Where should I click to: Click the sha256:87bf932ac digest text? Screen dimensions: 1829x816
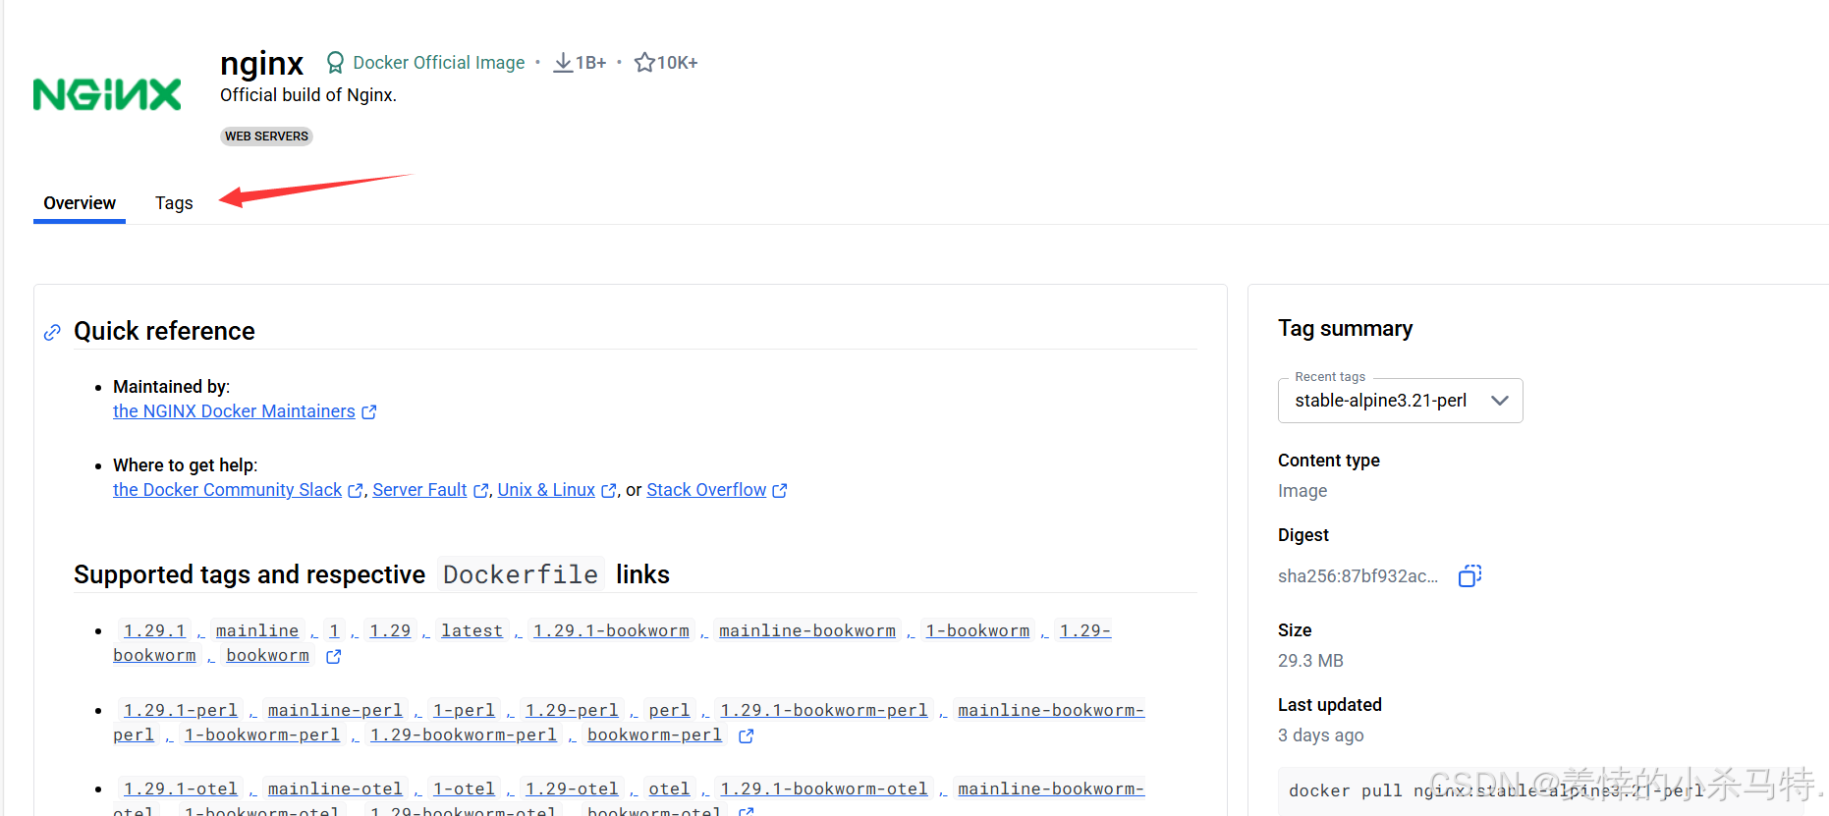point(1358,576)
